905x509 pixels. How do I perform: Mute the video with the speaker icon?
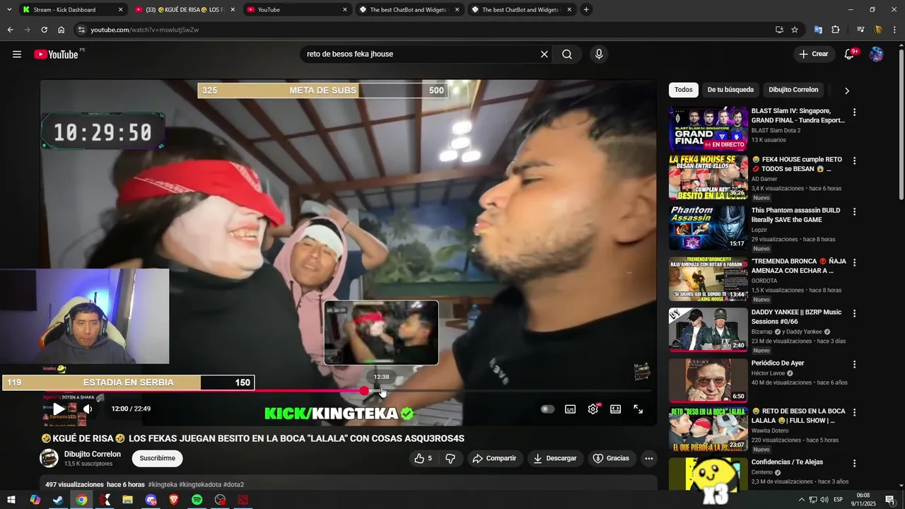(88, 409)
